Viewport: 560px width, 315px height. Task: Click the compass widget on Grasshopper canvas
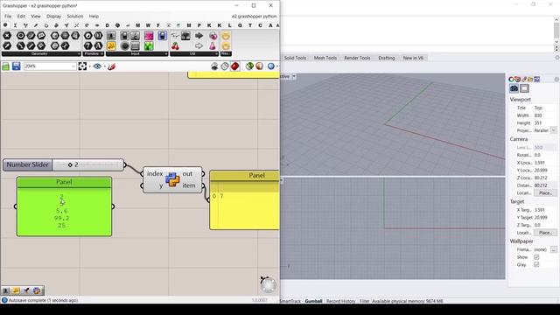tap(268, 284)
